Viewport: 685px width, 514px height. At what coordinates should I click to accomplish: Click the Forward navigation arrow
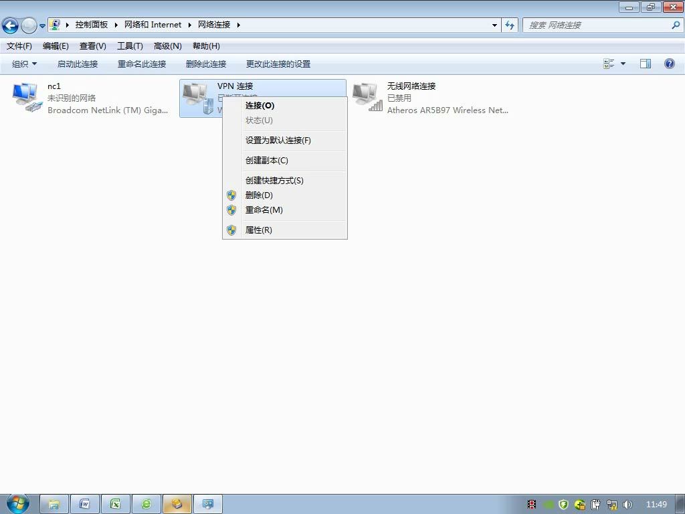[29, 26]
